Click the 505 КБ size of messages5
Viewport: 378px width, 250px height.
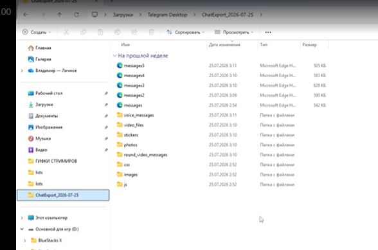[x=319, y=66]
